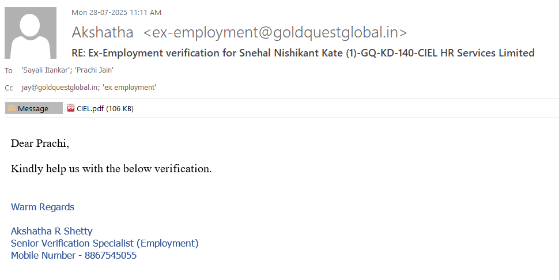Click the 'Dear Prachi,' greeting line

[40, 143]
